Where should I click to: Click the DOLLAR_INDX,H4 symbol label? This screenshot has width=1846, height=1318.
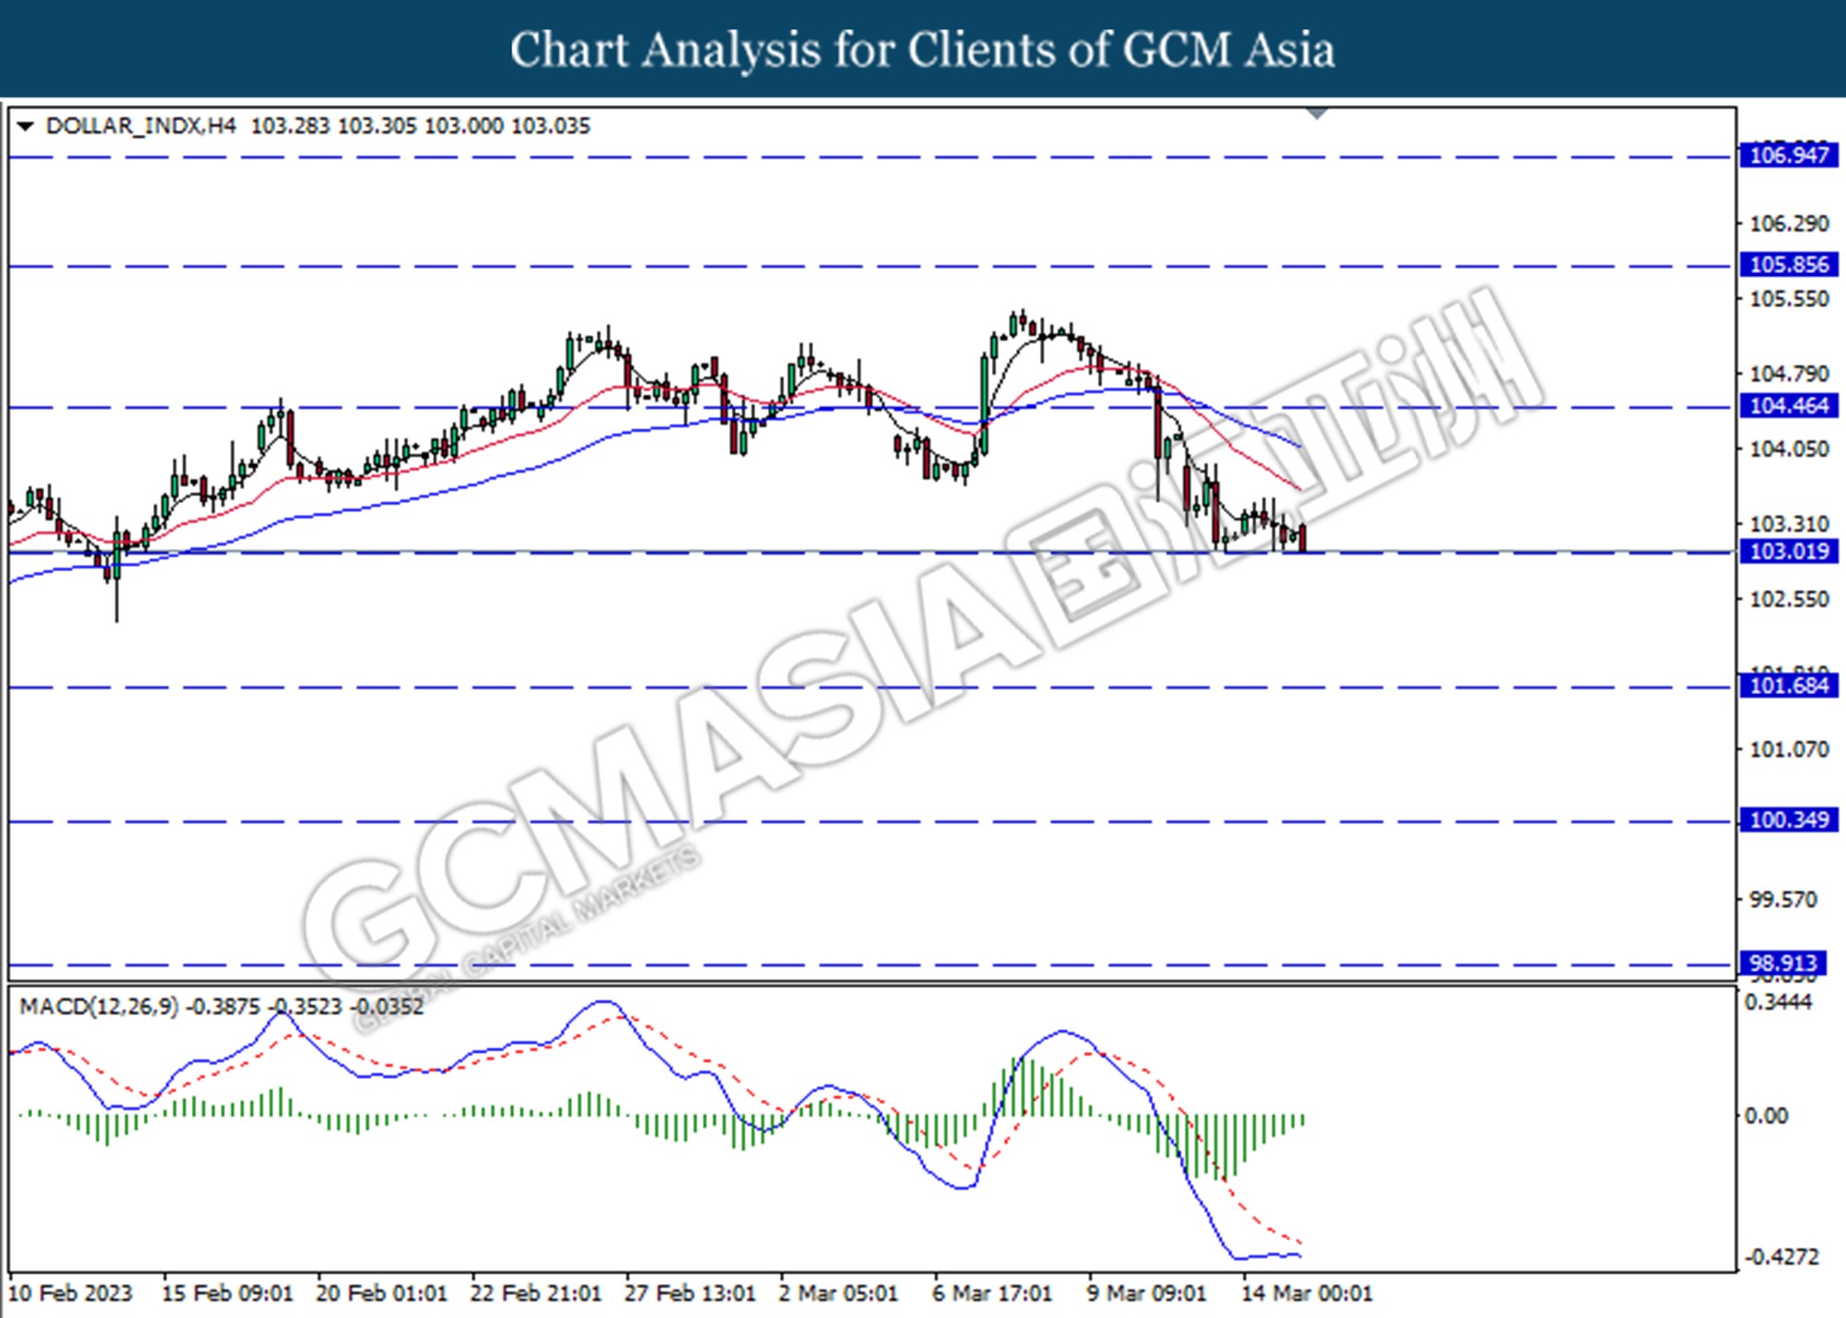point(140,126)
